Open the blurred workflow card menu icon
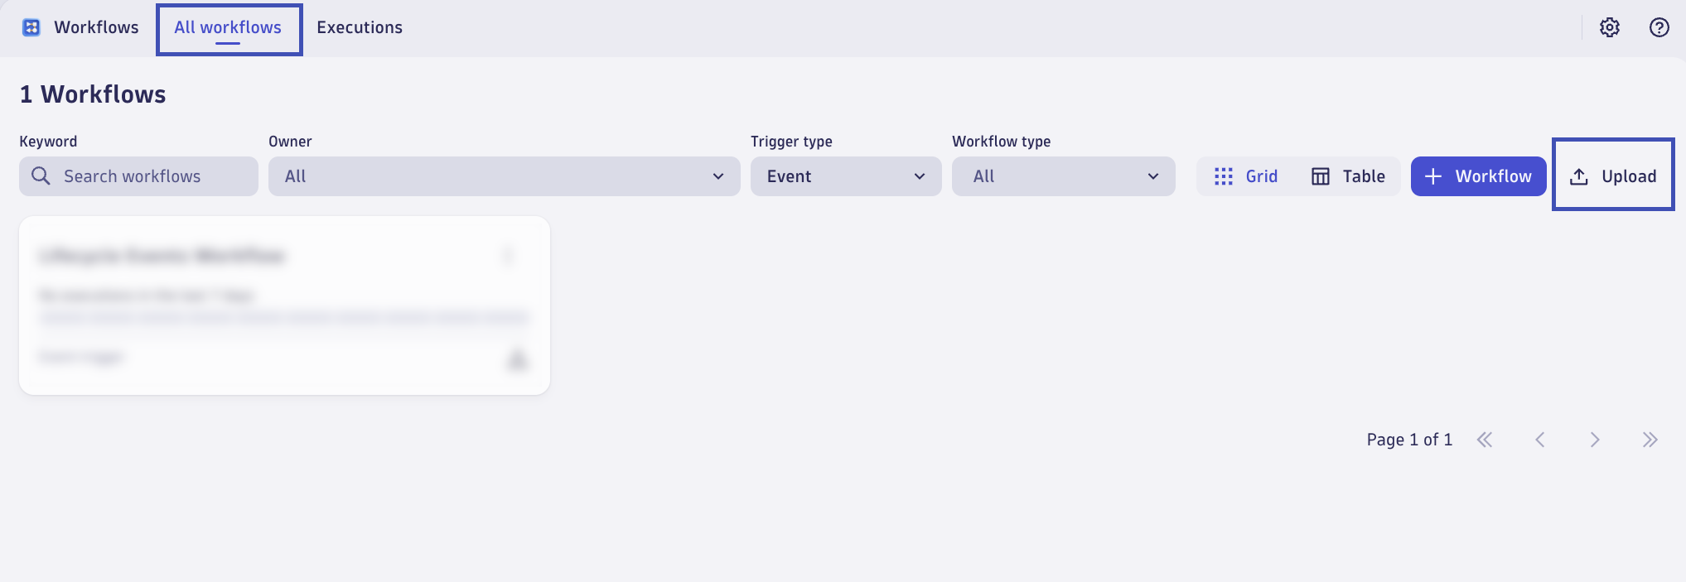The width and height of the screenshot is (1686, 582). click(x=508, y=256)
